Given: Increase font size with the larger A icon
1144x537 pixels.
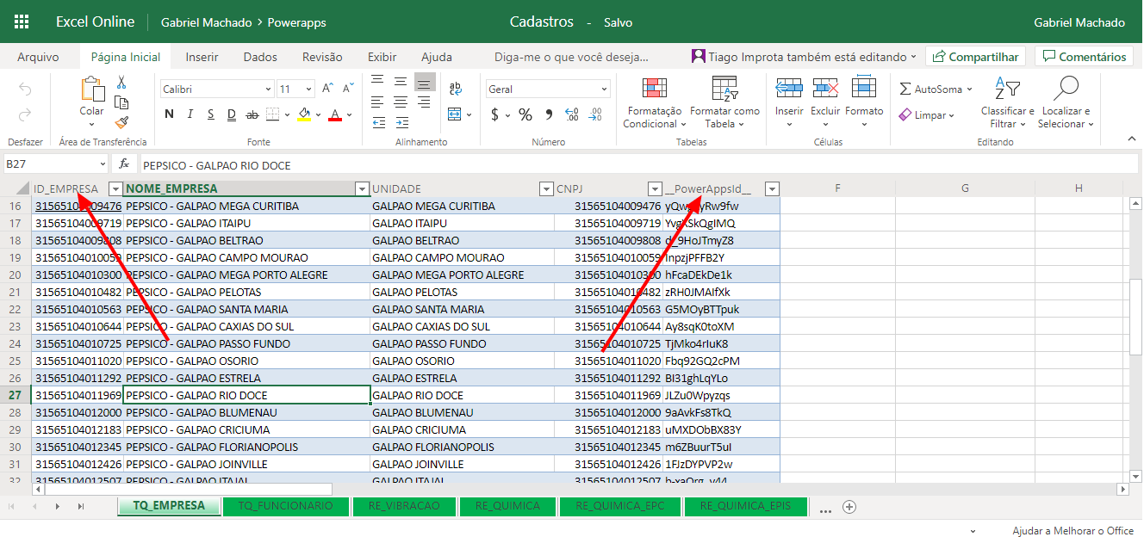Looking at the screenshot, I should pyautogui.click(x=328, y=89).
